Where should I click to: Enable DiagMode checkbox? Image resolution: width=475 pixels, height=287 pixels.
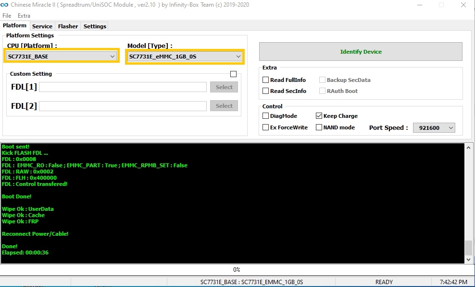point(266,116)
